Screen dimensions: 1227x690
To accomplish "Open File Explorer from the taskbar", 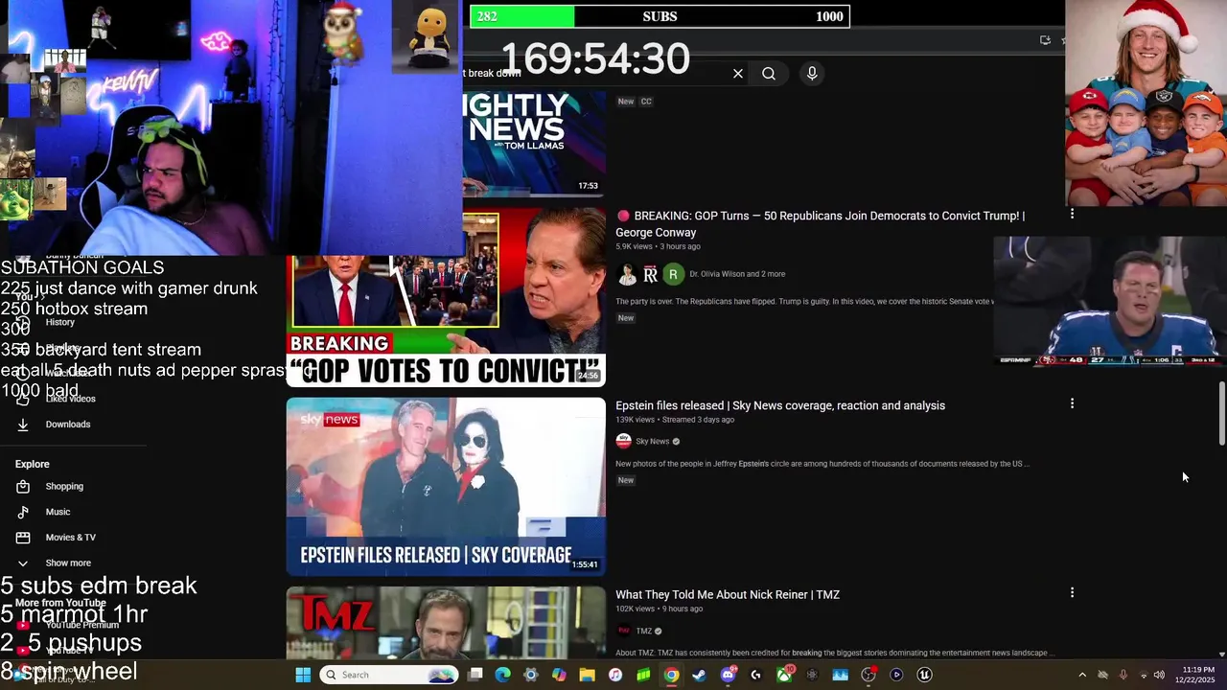I will click(x=587, y=675).
